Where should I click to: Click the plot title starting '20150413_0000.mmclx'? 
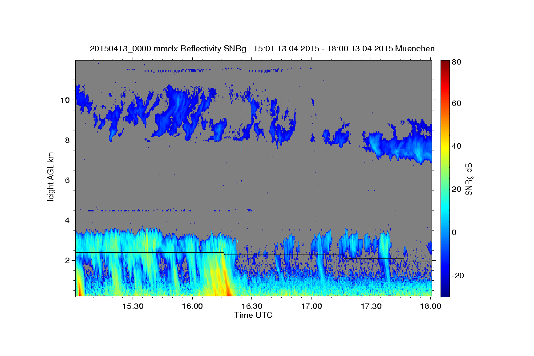pos(262,49)
